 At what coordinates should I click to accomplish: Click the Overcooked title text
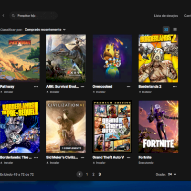102,86
